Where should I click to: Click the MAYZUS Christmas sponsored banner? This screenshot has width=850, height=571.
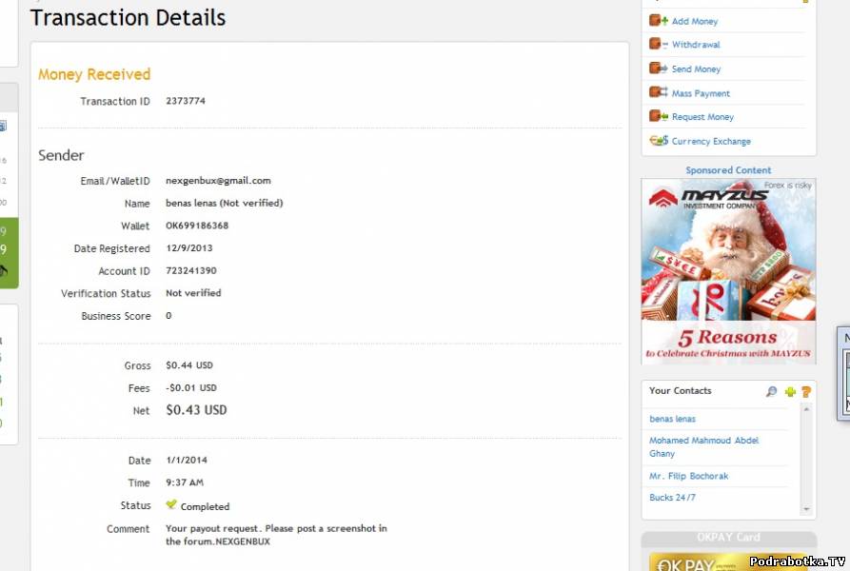pyautogui.click(x=728, y=272)
